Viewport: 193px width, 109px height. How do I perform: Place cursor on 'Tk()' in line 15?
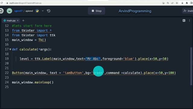click(42, 40)
